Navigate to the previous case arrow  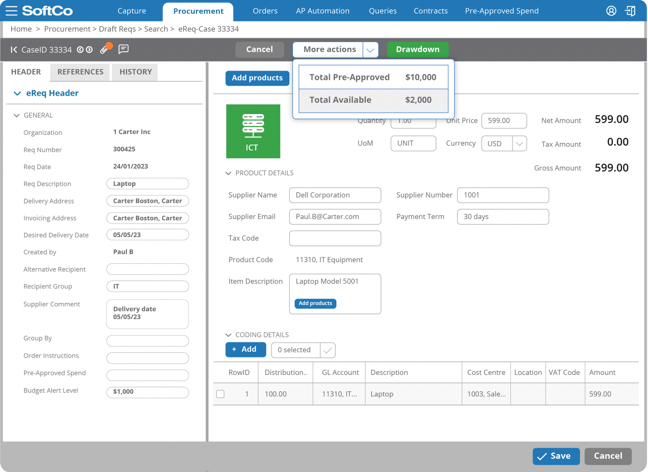point(80,50)
